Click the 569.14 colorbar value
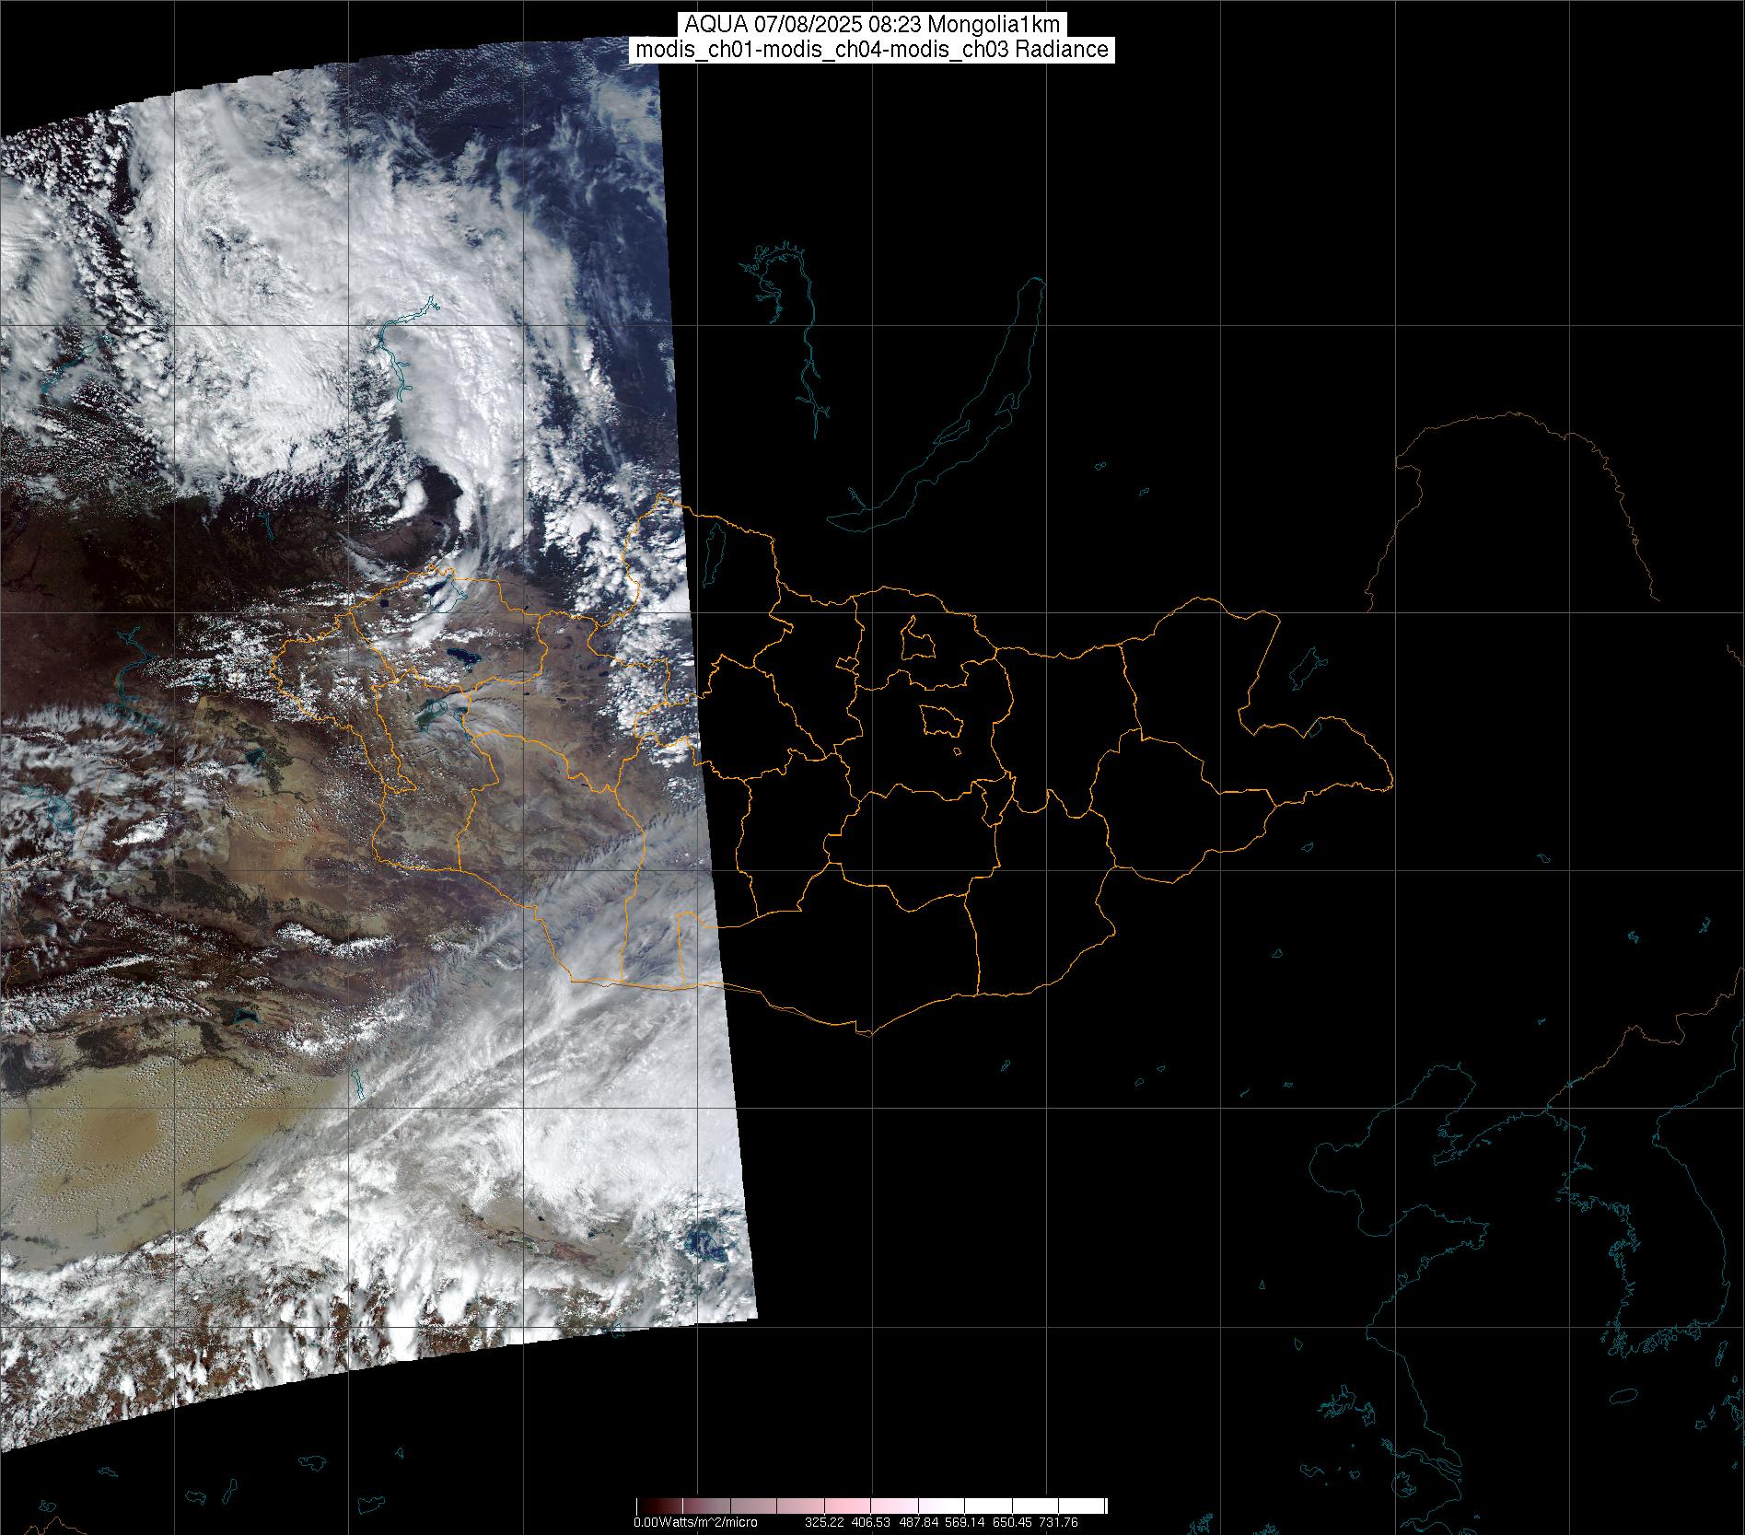The image size is (1745, 1535). pyautogui.click(x=965, y=1522)
